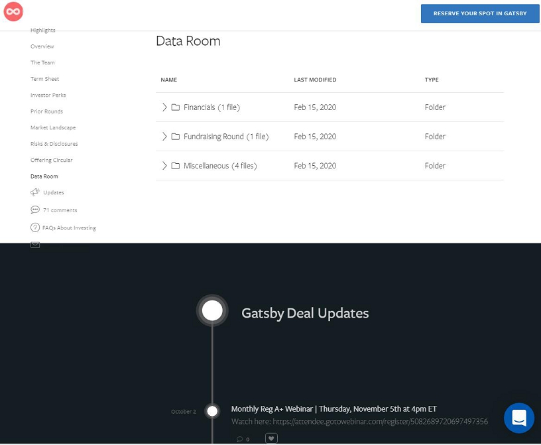Open Market Landscape in the sidebar
This screenshot has height=445, width=541.
(x=53, y=127)
